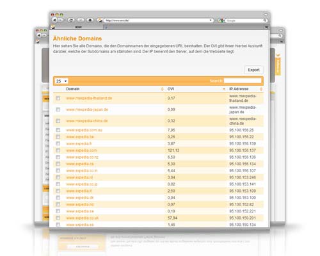The image size is (320, 256).
Task: Check the box for www.mexpedia-thailand.de
Action: pyautogui.click(x=58, y=98)
